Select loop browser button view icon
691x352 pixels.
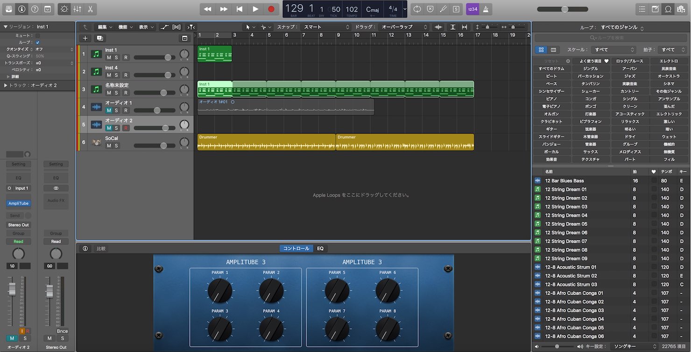pos(541,49)
